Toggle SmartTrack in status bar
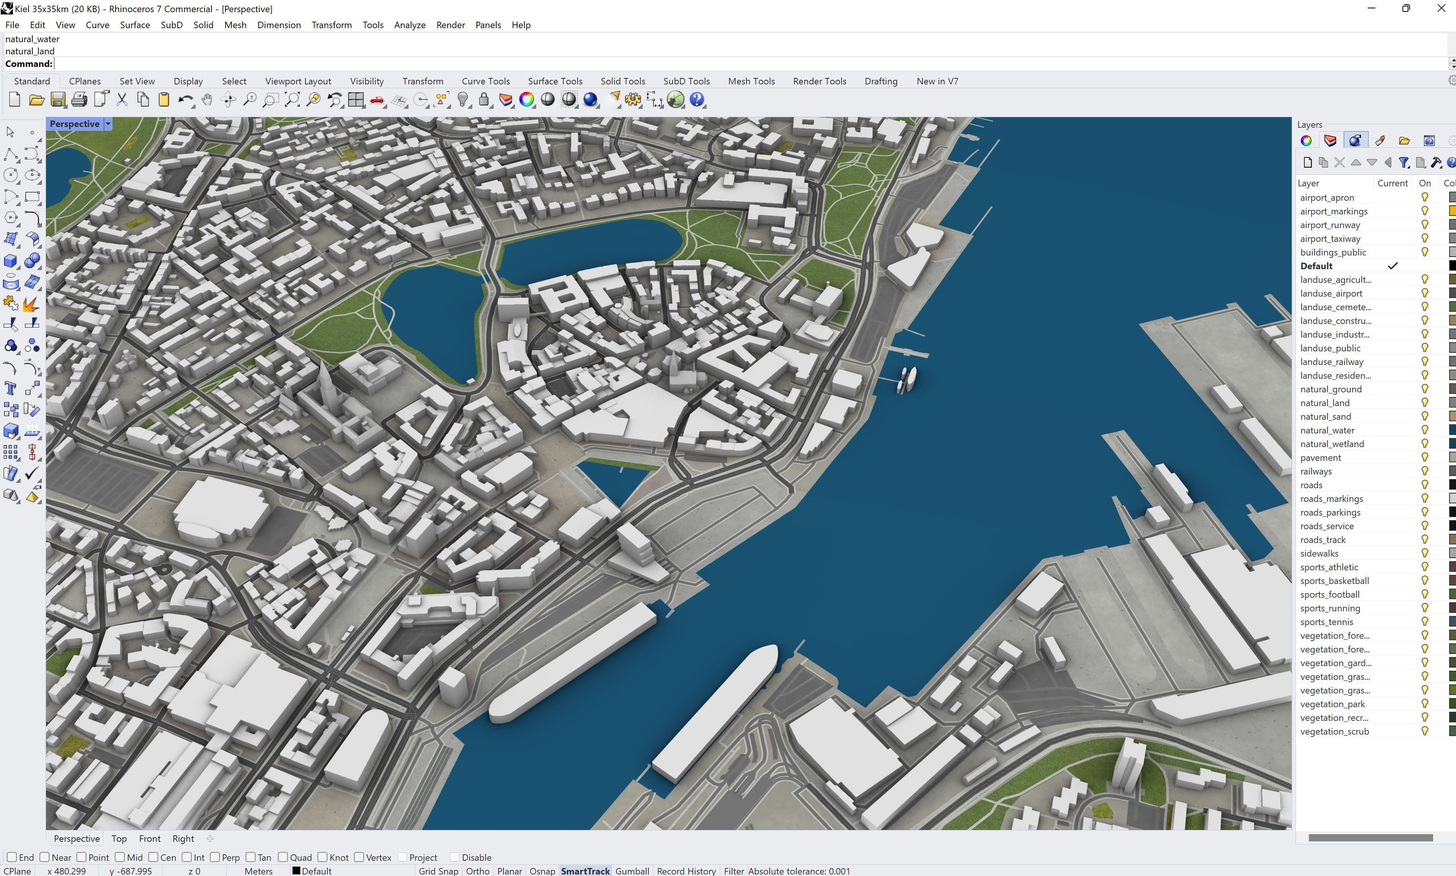 [585, 871]
